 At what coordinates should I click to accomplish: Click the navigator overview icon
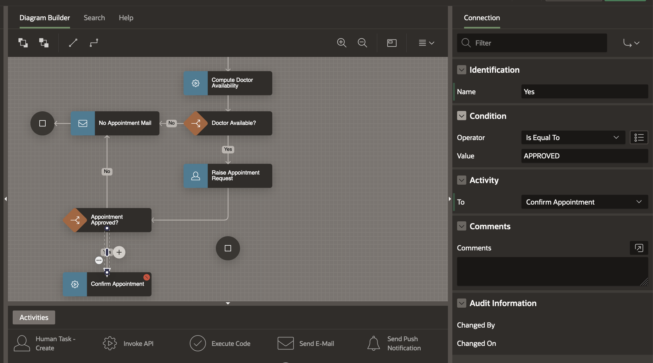(x=392, y=43)
